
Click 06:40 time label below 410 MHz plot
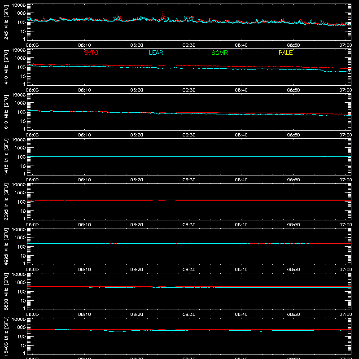click(241, 90)
